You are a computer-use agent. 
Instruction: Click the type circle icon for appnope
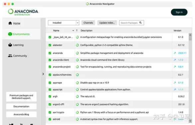(x=77, y=83)
